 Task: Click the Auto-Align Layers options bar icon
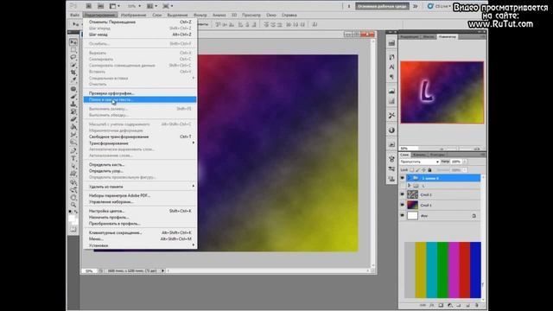315,24
